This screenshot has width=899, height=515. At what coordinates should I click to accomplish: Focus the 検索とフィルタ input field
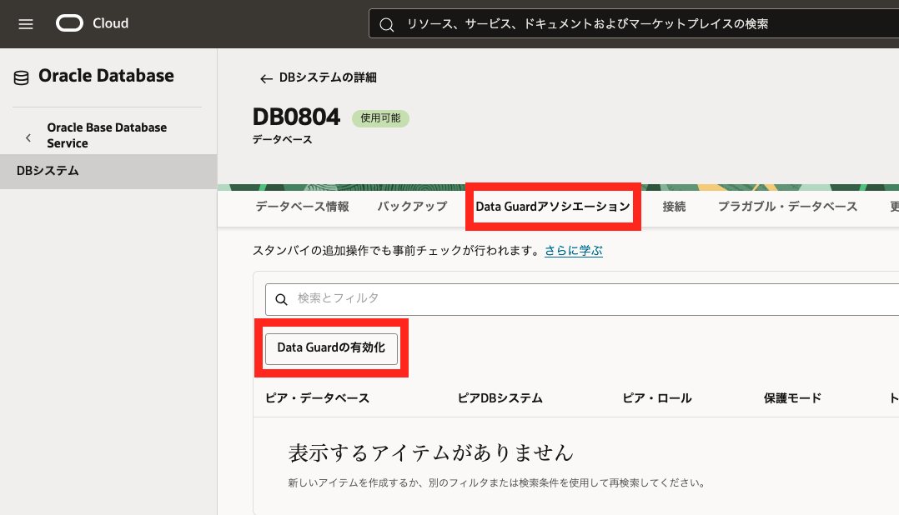[x=584, y=298]
